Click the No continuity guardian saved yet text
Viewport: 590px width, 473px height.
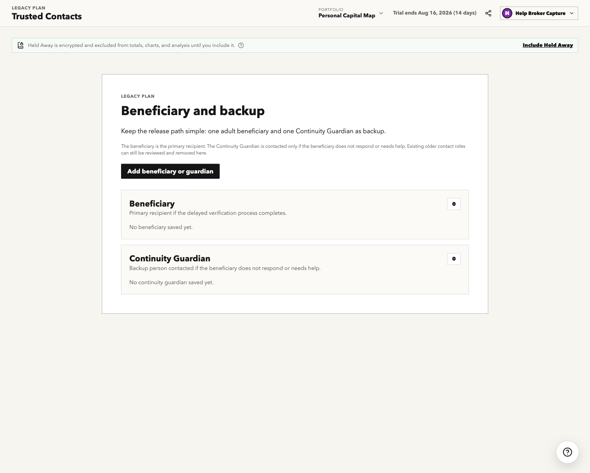coord(171,283)
